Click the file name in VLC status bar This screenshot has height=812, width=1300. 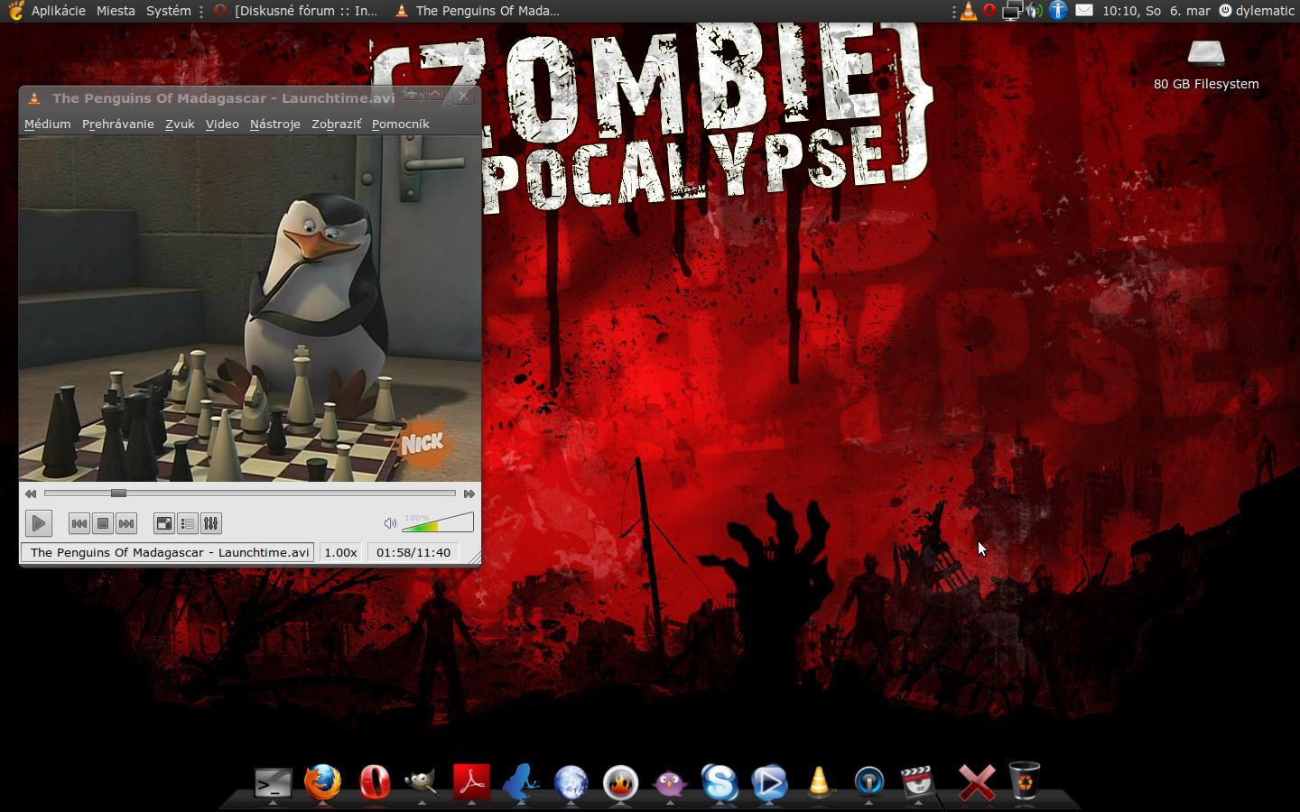coord(169,552)
